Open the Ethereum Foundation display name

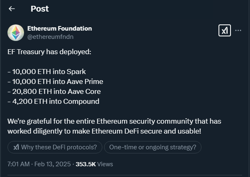click(59, 29)
